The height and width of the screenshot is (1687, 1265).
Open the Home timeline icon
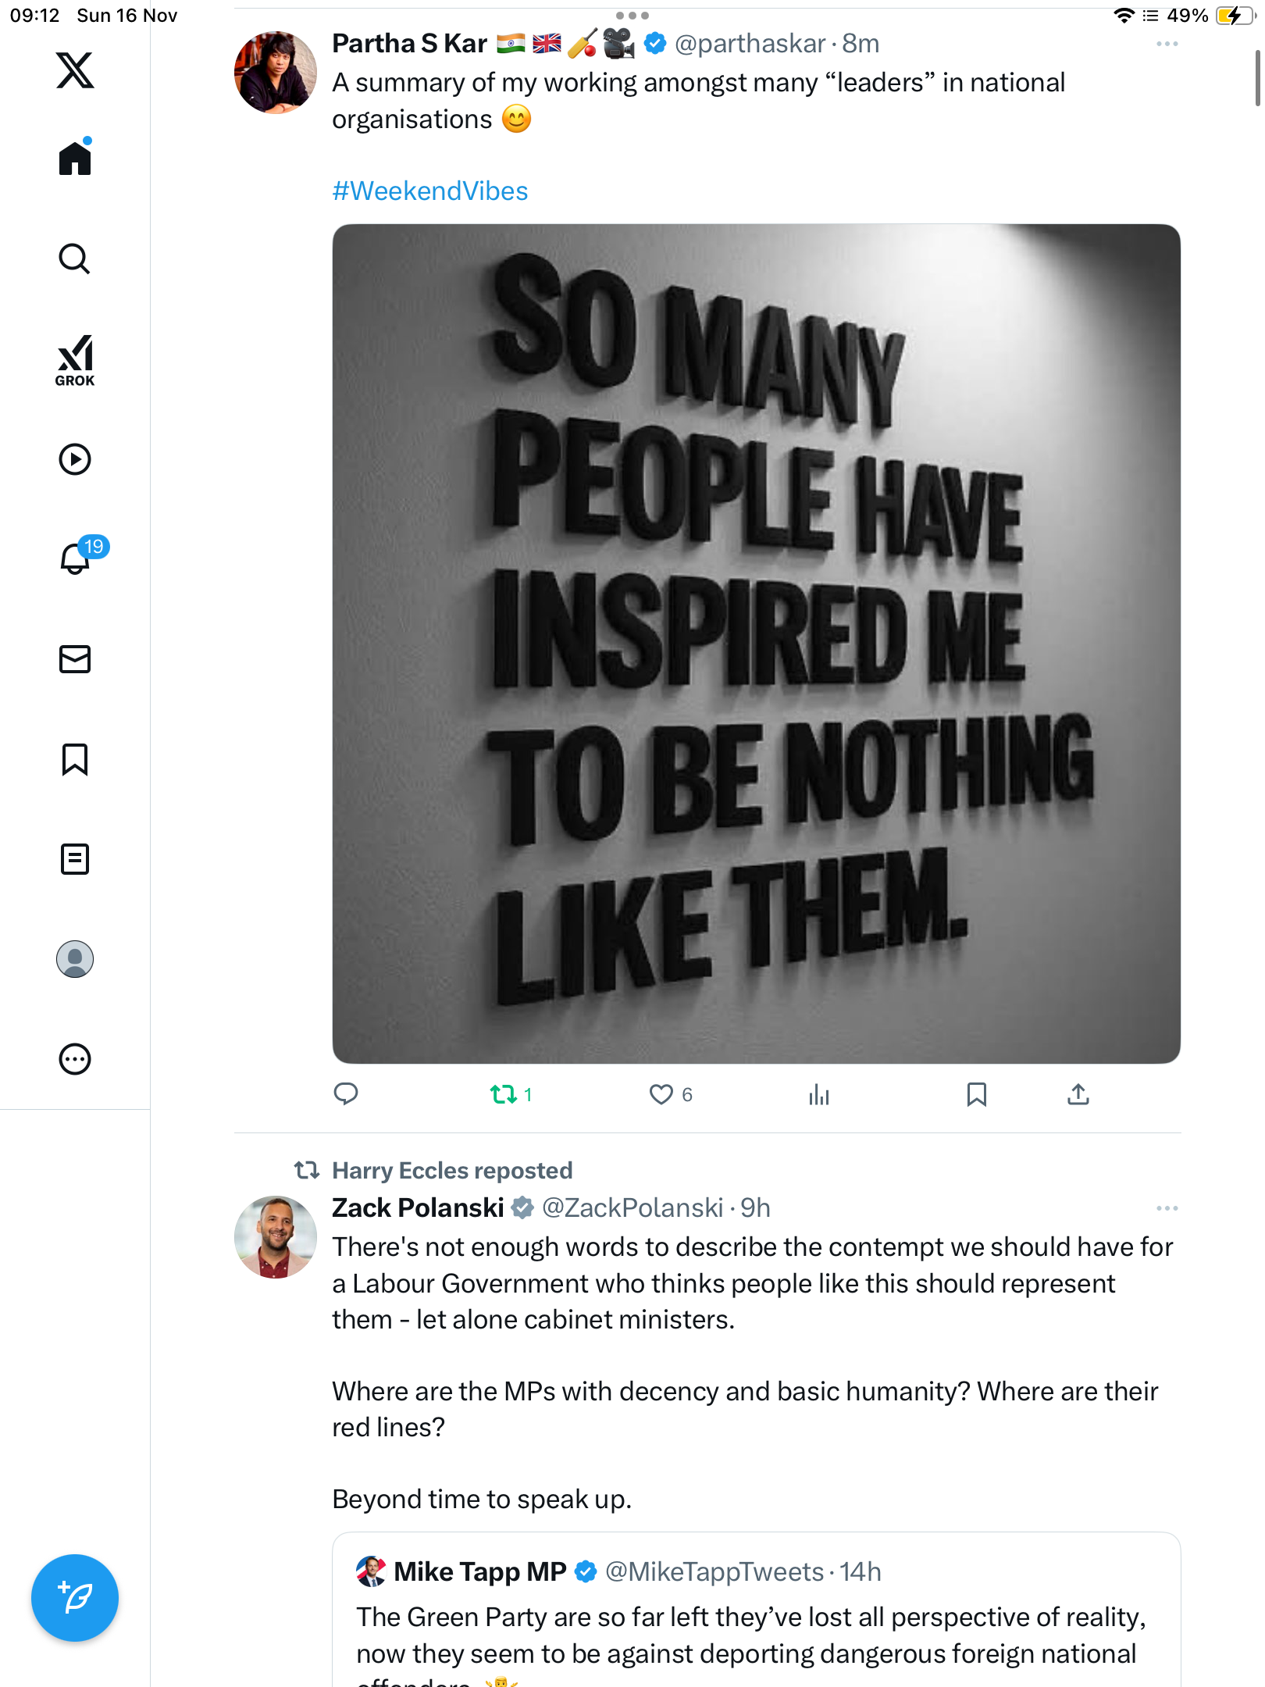[75, 159]
